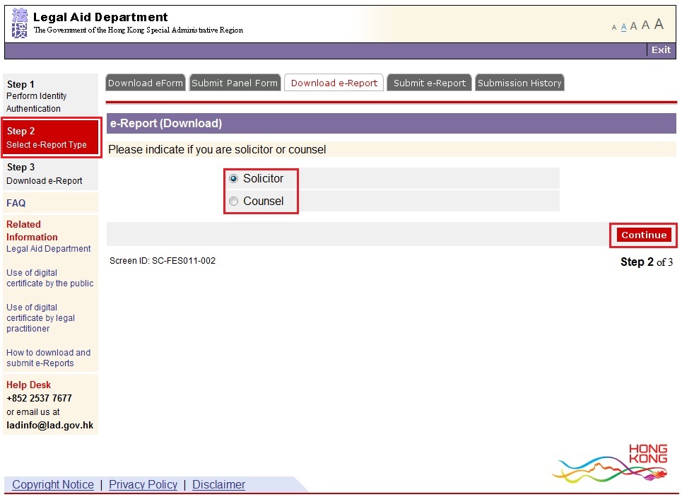Select the largest font size 'A' icon

[x=658, y=24]
